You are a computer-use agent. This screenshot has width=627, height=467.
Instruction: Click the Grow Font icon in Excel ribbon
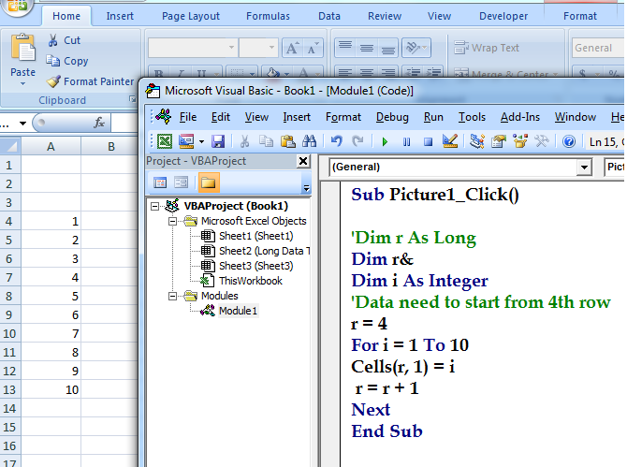pos(292,48)
